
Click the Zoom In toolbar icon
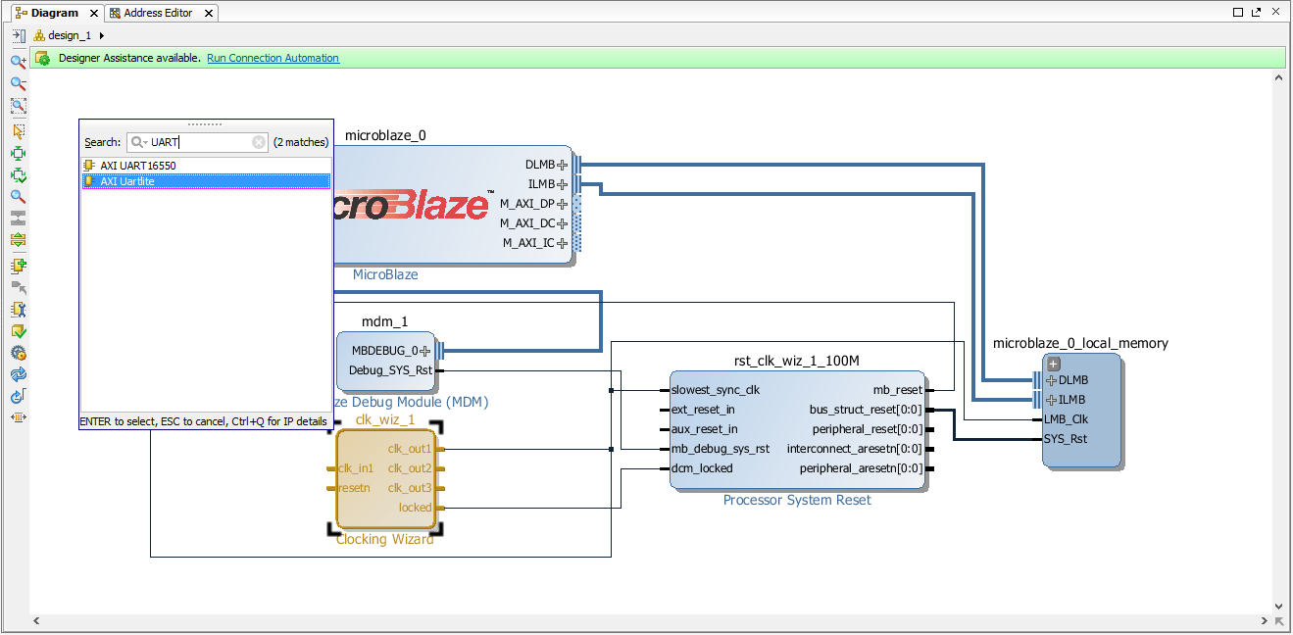pos(18,62)
